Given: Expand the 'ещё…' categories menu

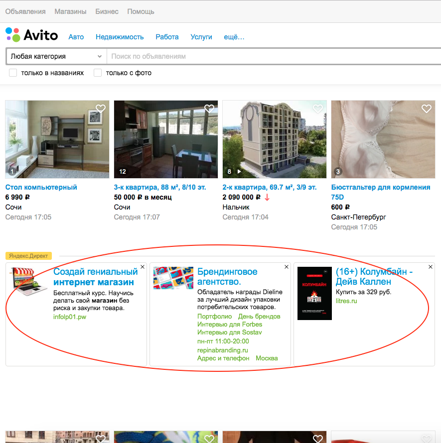Looking at the screenshot, I should tap(234, 37).
